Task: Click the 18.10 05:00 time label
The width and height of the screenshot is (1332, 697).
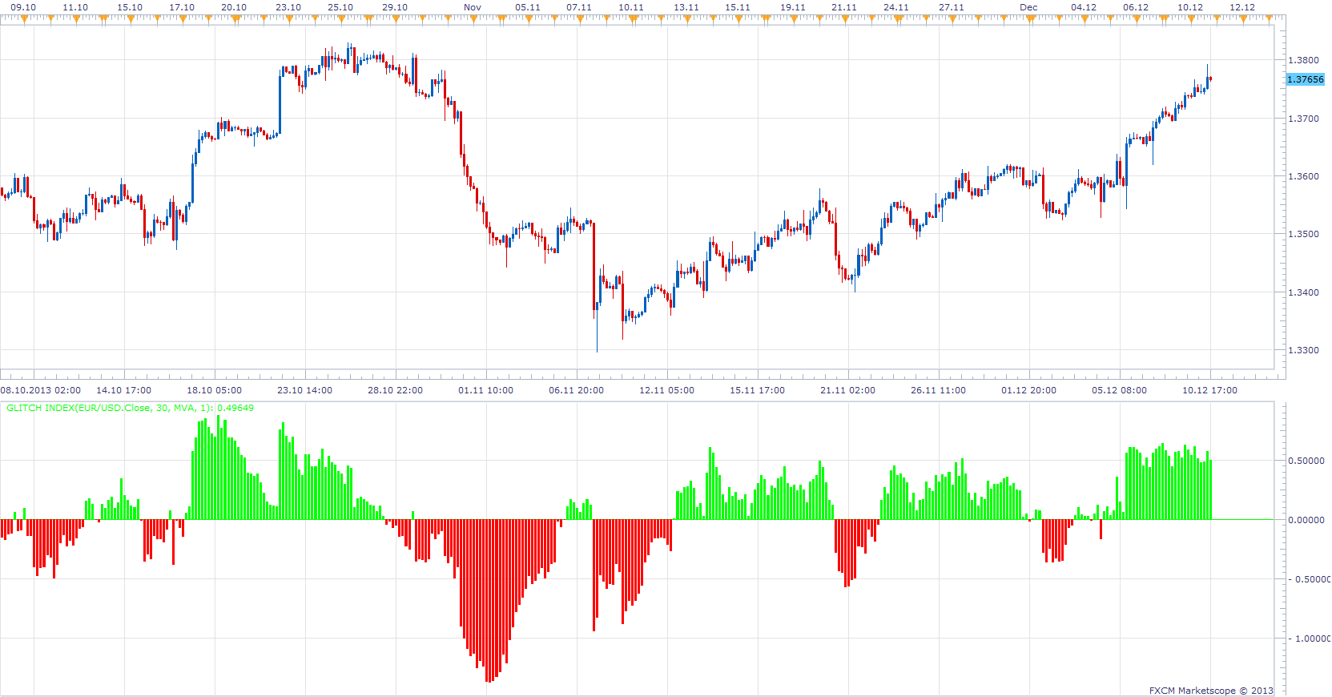Action: (x=214, y=390)
